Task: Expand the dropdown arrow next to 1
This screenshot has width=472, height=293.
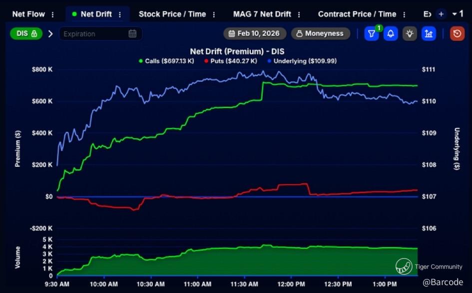Action: [x=455, y=14]
